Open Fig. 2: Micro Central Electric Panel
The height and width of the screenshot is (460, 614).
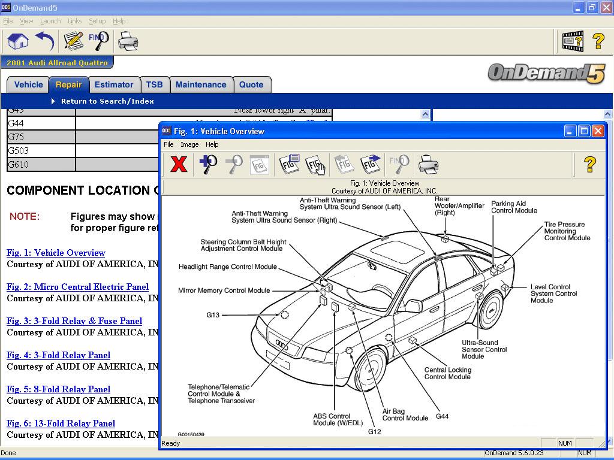point(77,287)
